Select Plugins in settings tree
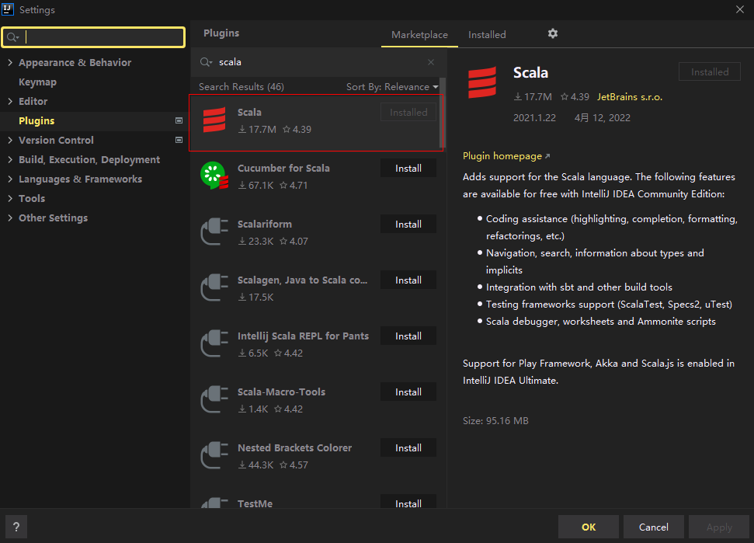 (x=36, y=120)
